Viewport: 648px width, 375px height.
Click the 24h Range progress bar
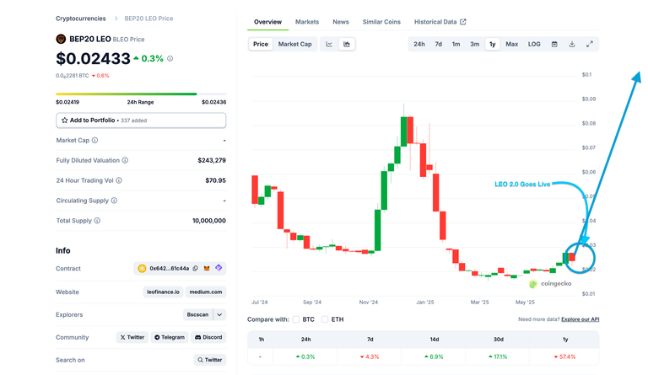[141, 94]
